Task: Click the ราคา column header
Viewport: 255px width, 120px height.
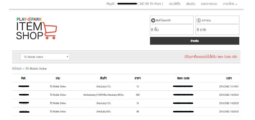Action: click(x=138, y=78)
